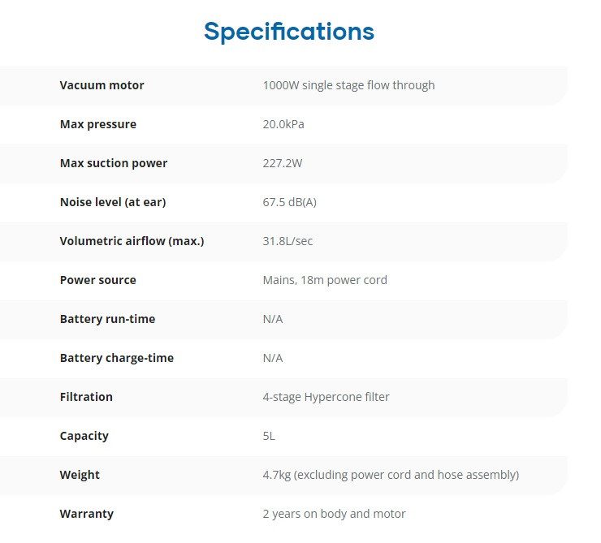
Task: Select the Battery run-time label
Action: (108, 319)
